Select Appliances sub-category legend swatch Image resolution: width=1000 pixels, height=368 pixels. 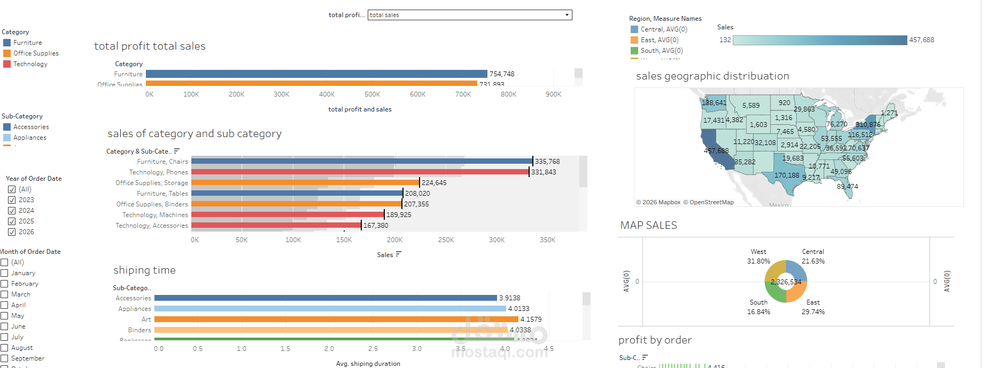[x=7, y=138]
